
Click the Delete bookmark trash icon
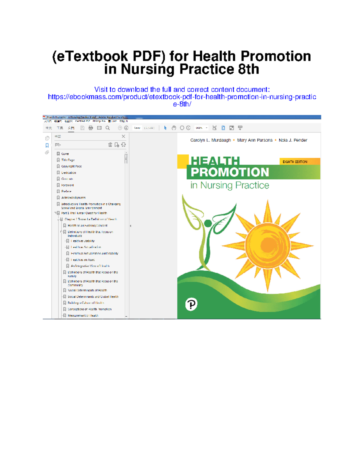(x=110, y=145)
